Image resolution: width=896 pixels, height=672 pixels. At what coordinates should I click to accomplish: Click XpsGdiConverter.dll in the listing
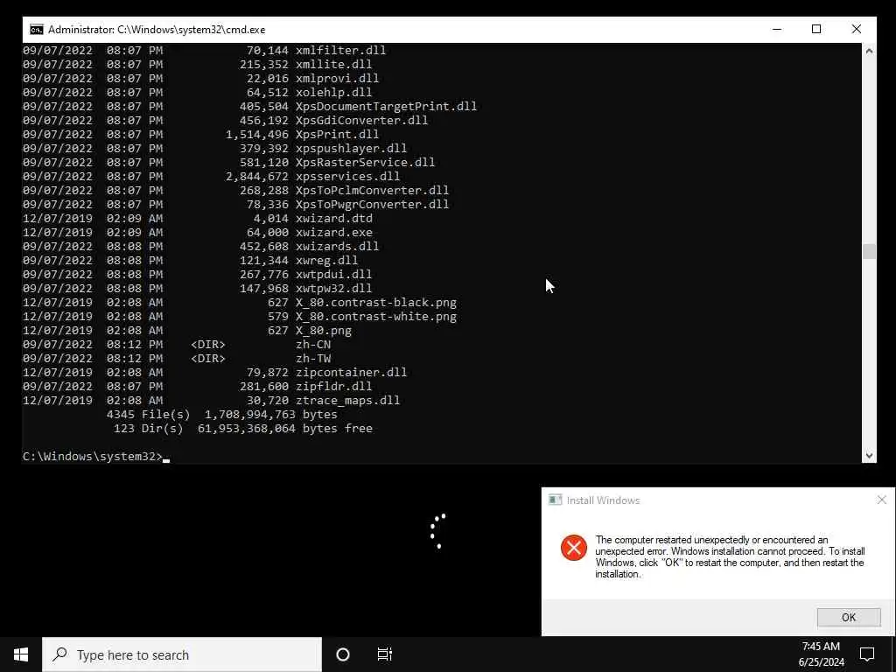361,120
